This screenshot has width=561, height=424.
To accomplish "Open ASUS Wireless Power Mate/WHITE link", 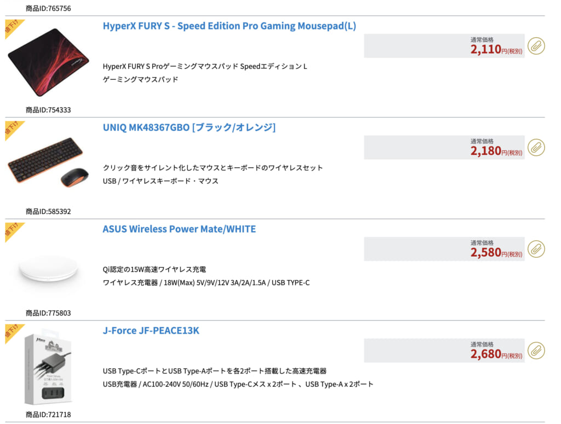I will coord(179,229).
